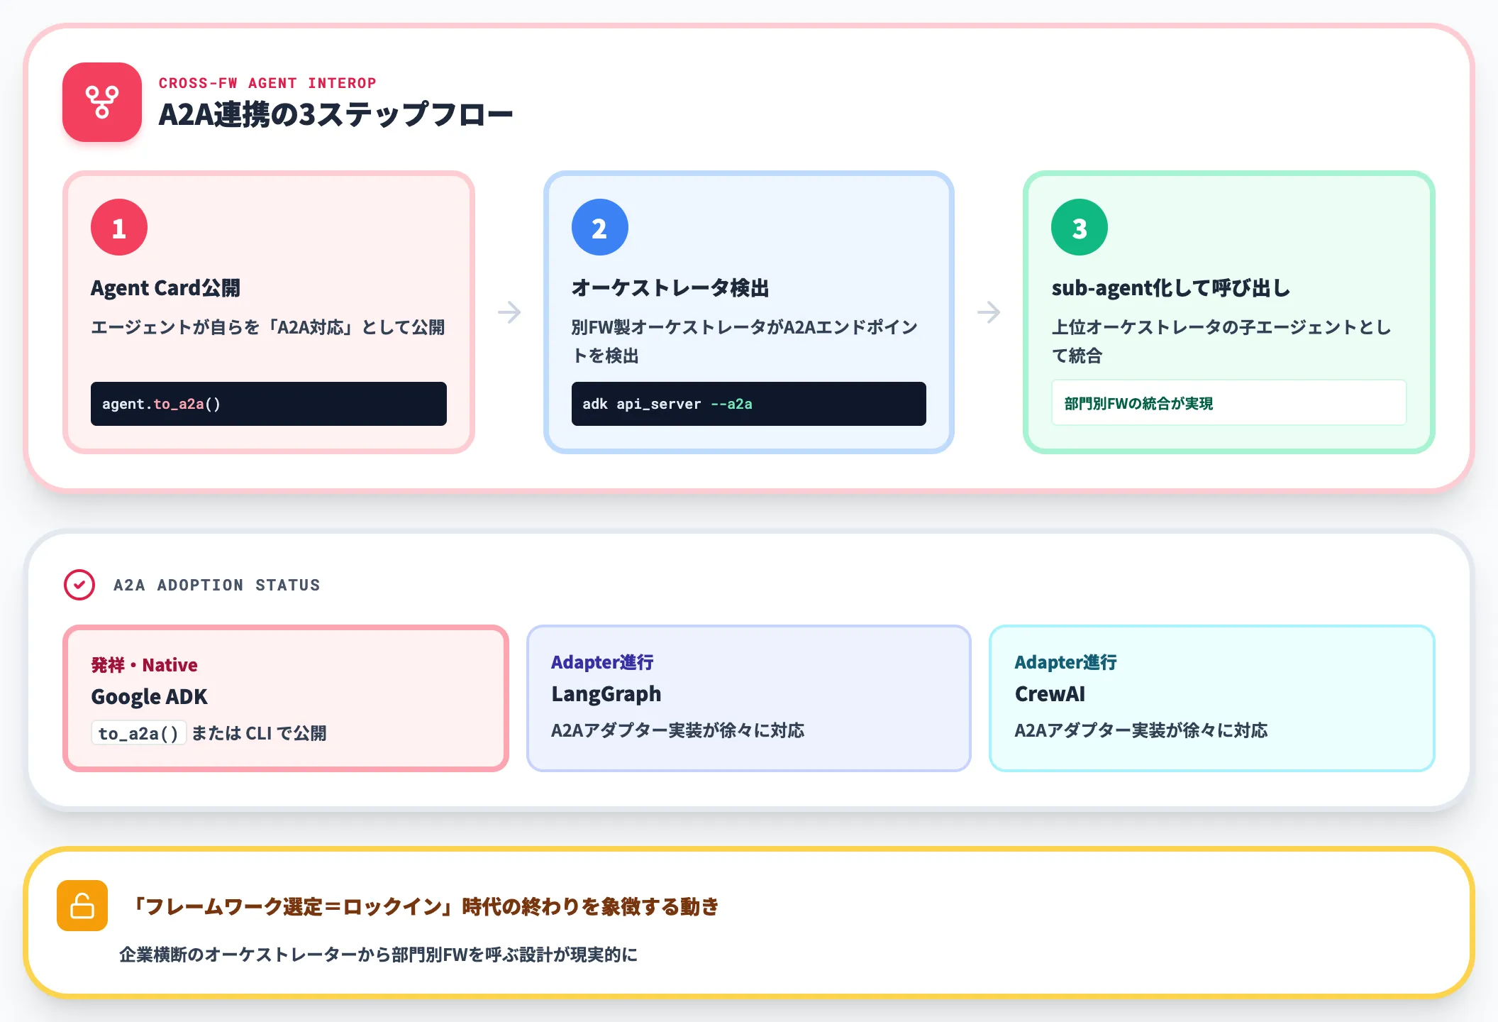Select the agent.to_a2a() code block
The width and height of the screenshot is (1498, 1022).
click(x=269, y=404)
